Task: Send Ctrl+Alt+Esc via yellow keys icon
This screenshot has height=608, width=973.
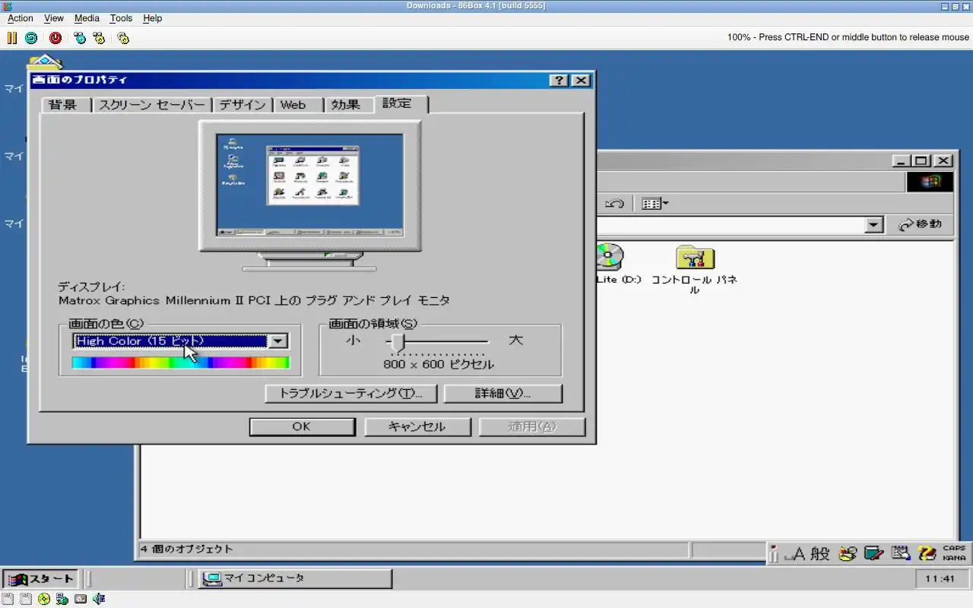Action: [99, 37]
